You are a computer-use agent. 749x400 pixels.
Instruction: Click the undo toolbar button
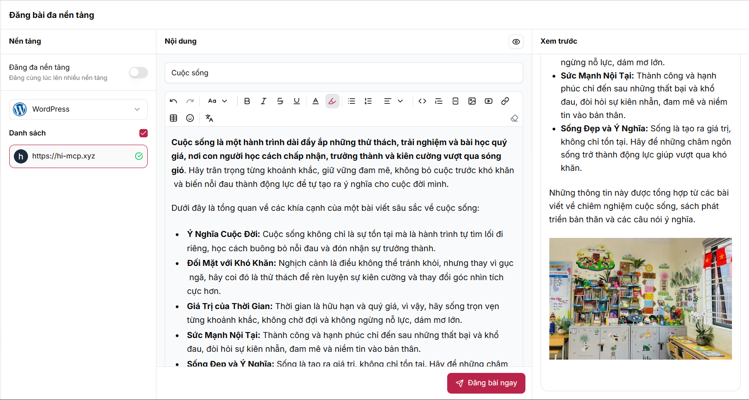click(173, 101)
